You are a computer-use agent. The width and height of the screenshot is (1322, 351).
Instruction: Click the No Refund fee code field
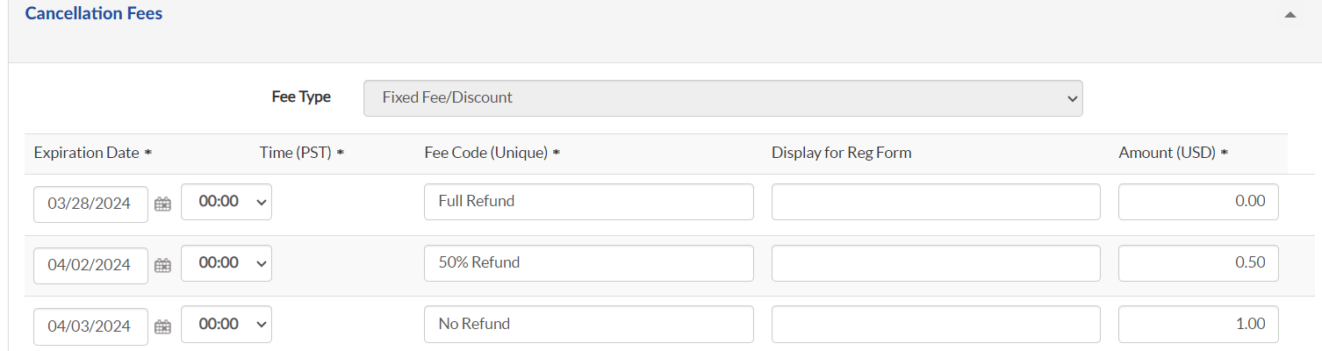coord(588,325)
